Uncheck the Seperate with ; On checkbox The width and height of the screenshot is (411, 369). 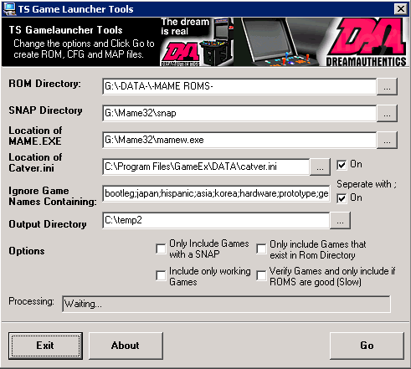point(342,198)
